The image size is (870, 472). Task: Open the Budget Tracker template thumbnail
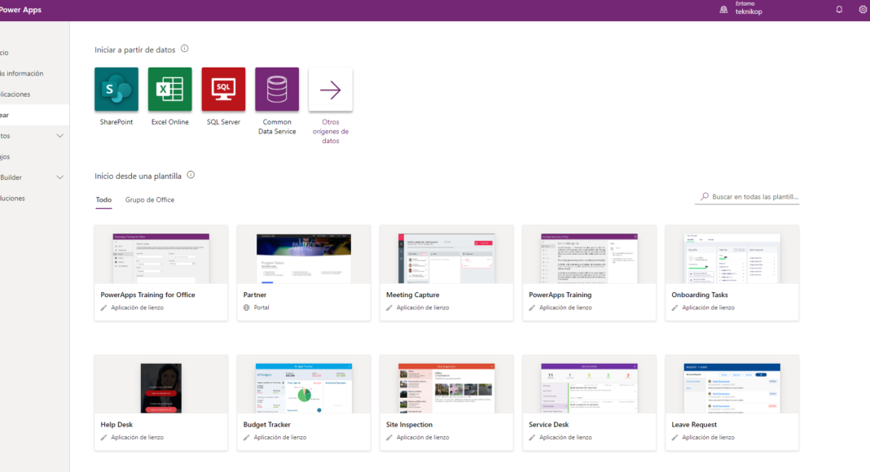pos(304,388)
